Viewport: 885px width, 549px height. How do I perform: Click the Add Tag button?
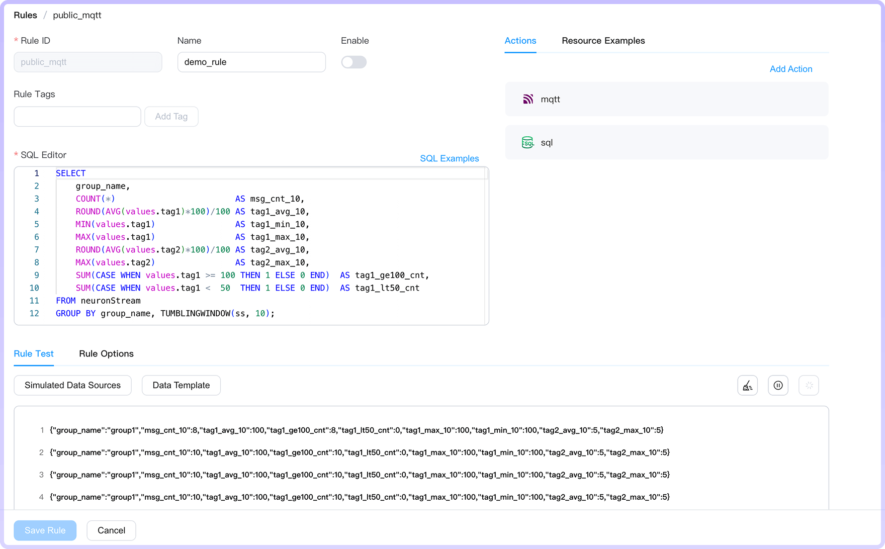(171, 116)
